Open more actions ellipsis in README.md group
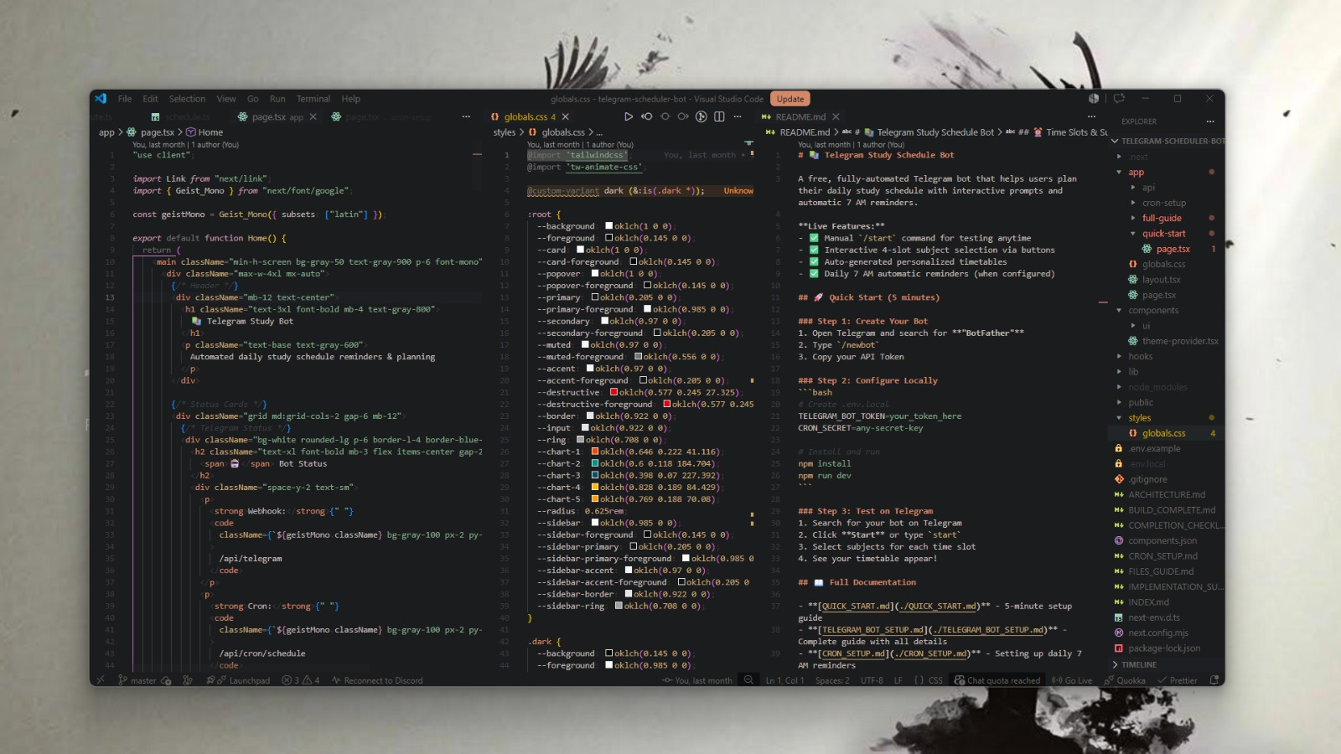 pos(1091,116)
